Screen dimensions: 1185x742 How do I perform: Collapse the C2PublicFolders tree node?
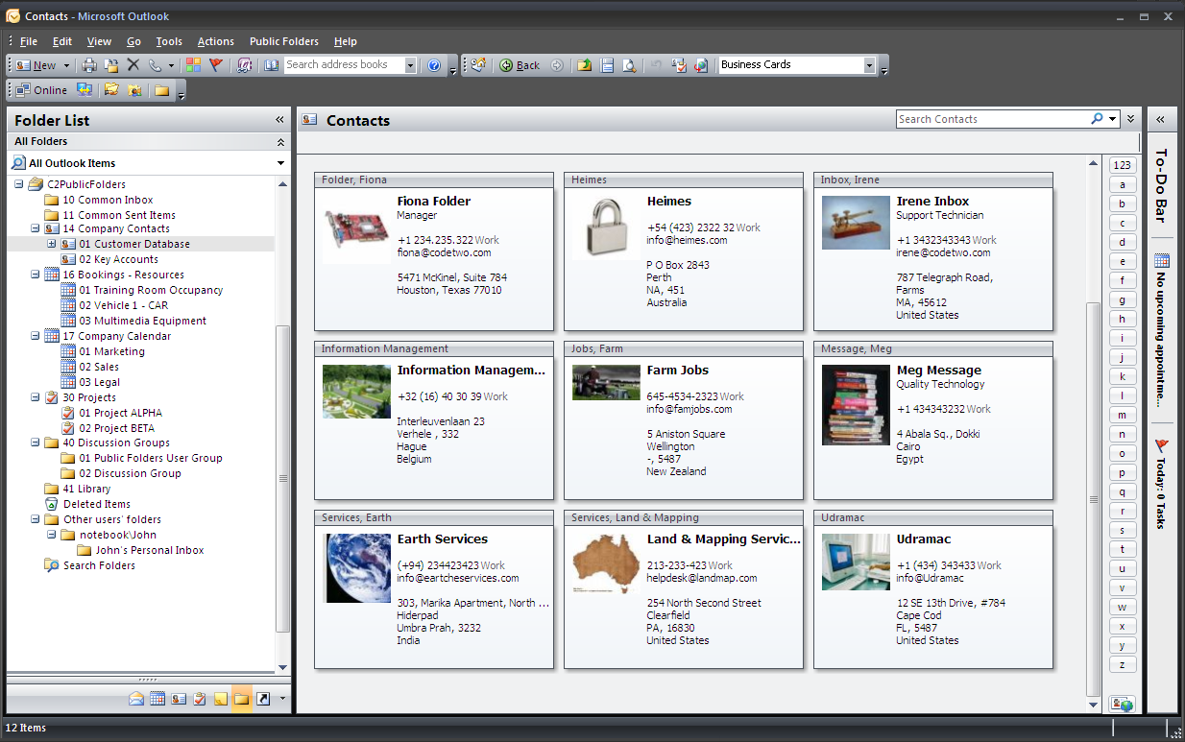tap(19, 184)
